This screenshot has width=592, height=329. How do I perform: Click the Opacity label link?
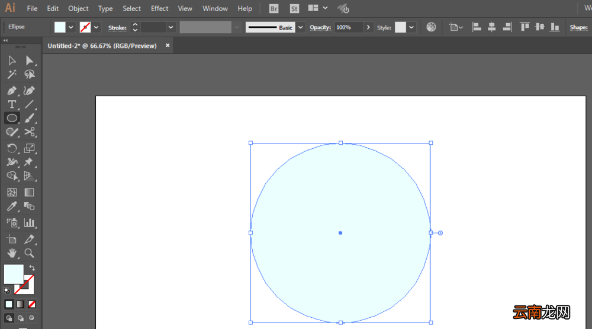tap(320, 27)
